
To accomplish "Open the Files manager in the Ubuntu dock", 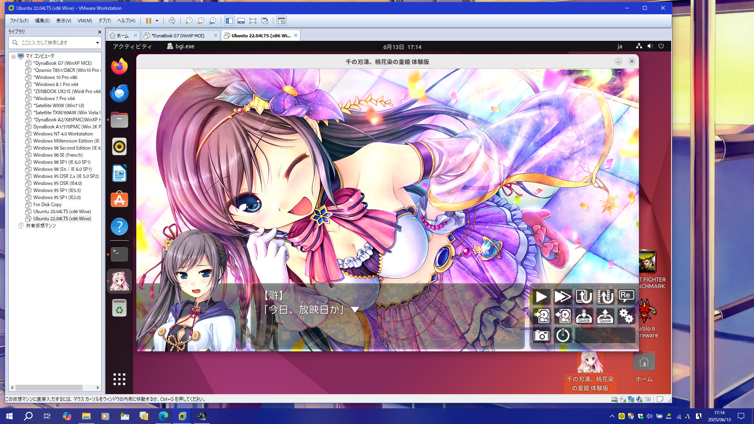I will (119, 120).
